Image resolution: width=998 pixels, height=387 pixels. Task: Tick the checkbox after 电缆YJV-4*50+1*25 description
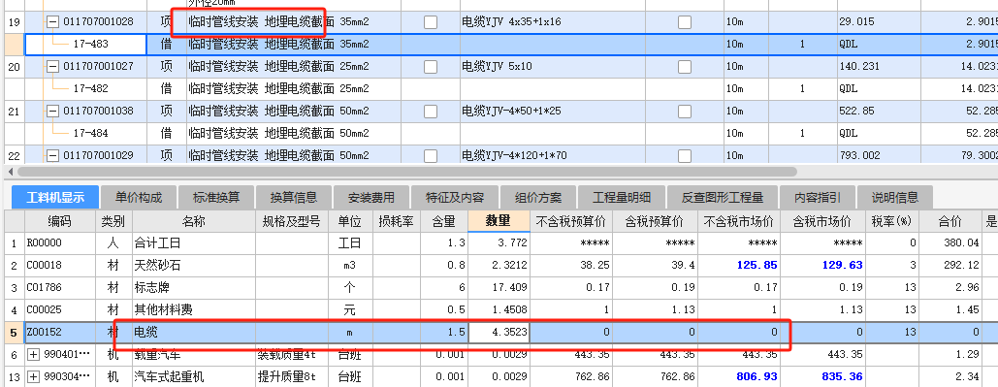(x=685, y=112)
